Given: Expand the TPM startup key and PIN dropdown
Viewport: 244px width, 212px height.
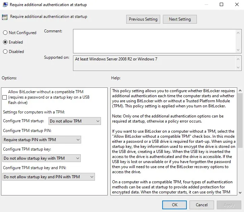Looking at the screenshot, I should click(x=49, y=177).
